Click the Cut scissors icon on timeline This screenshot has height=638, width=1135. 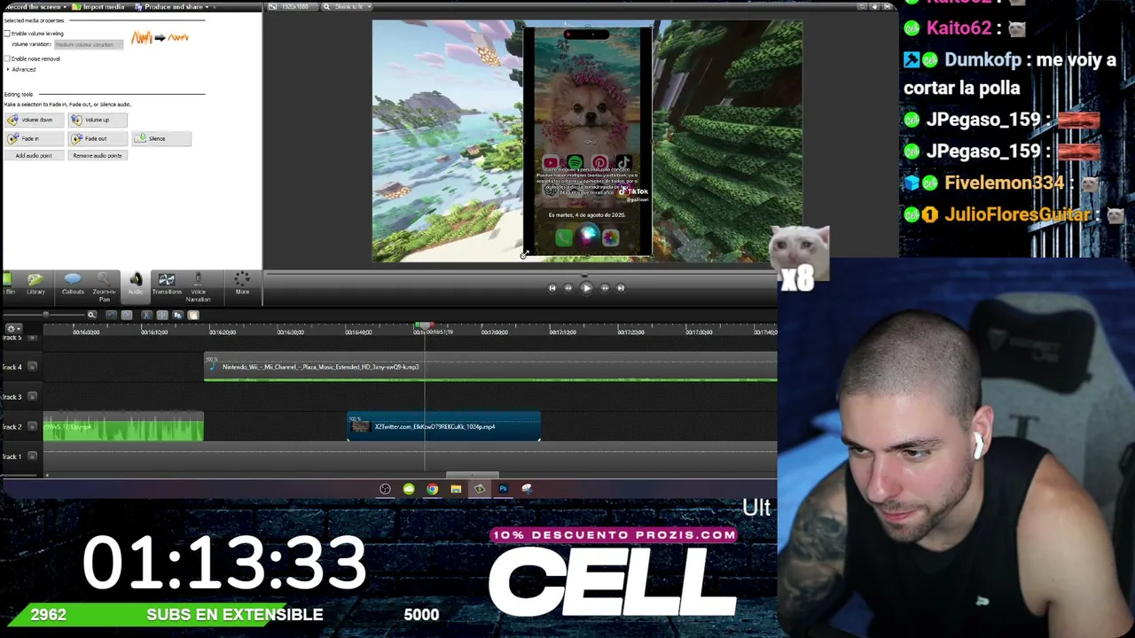[x=146, y=315]
